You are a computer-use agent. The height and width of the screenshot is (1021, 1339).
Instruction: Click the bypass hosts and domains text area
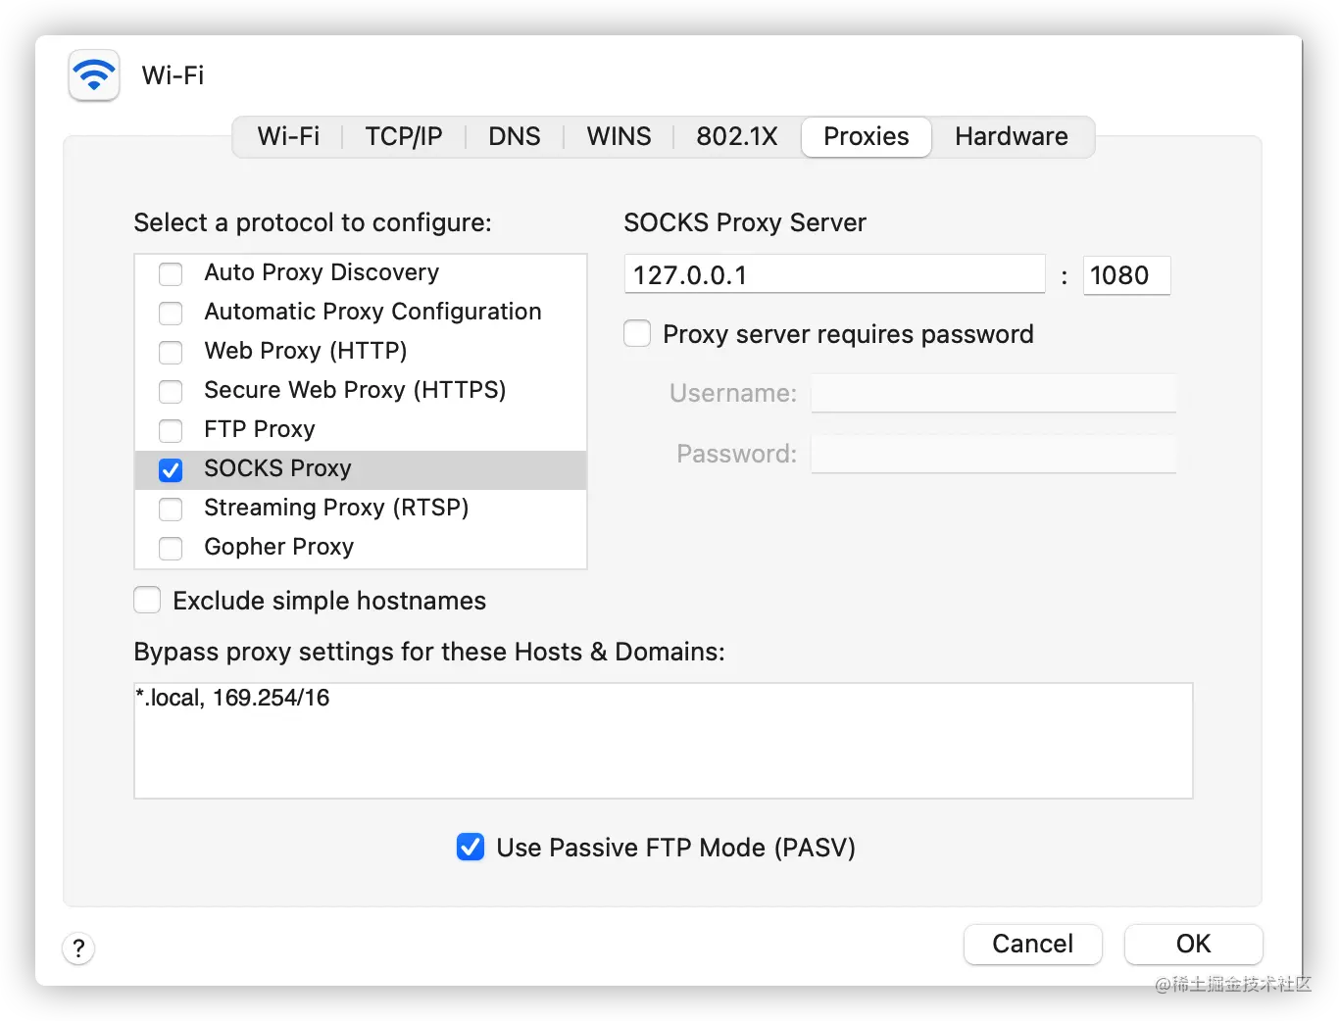664,741
